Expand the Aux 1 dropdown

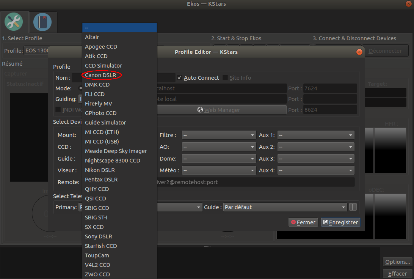click(316, 135)
